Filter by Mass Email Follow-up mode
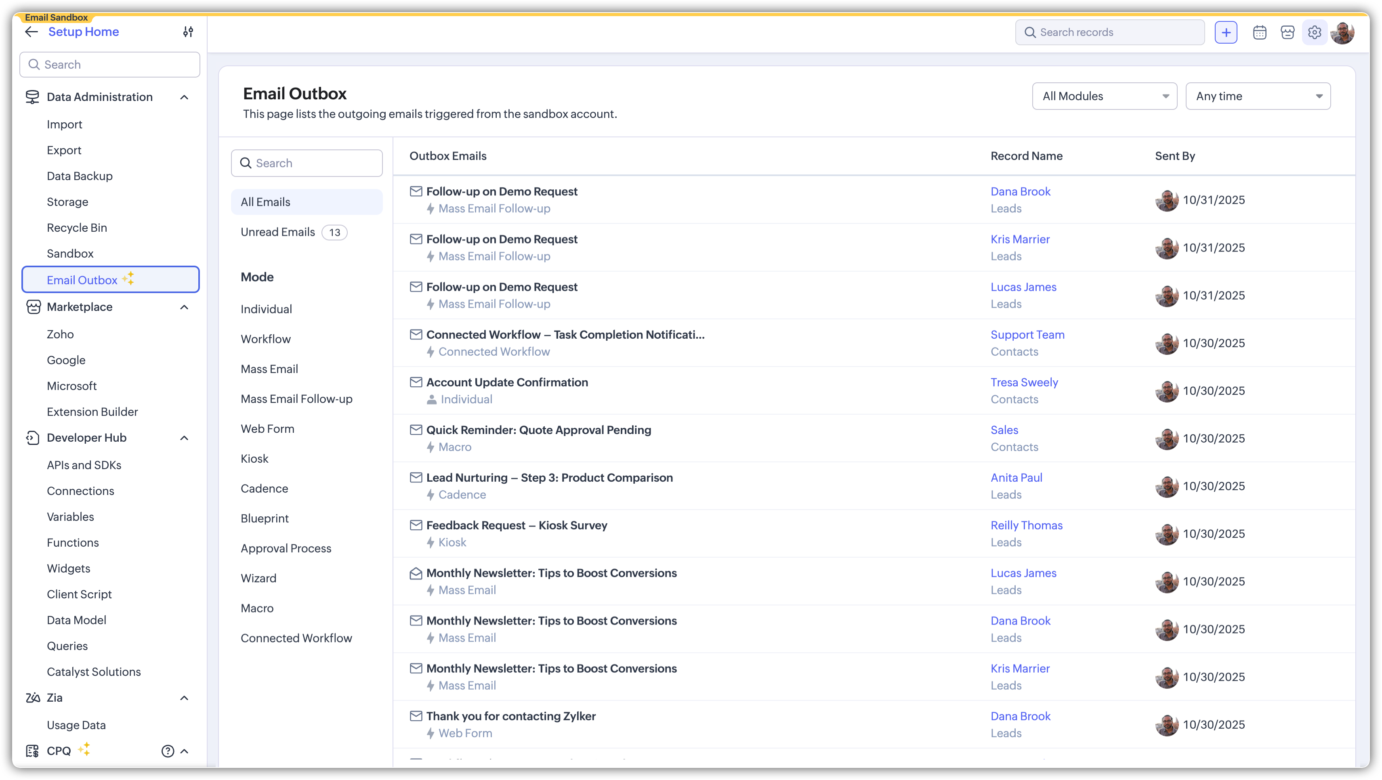The image size is (1382, 780). click(x=296, y=398)
